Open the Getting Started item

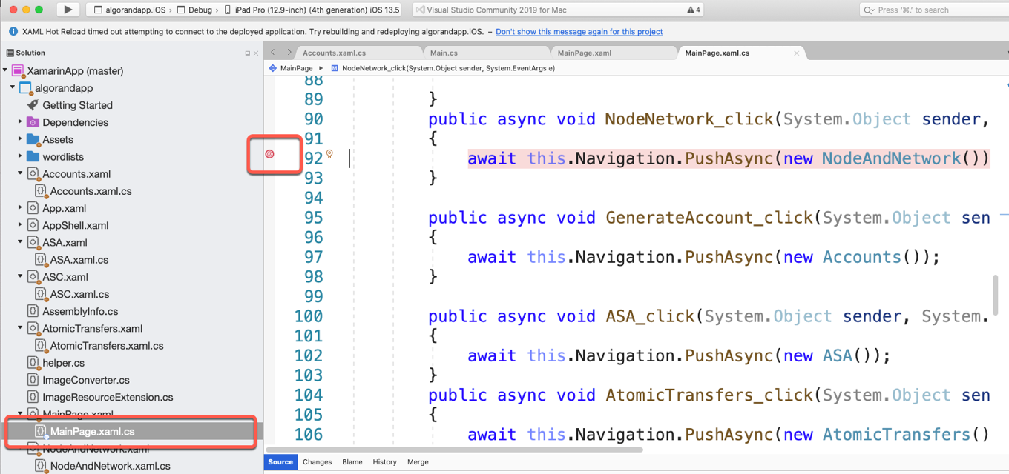77,105
